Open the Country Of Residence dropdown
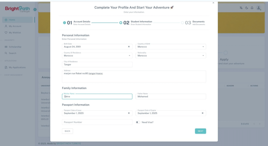 point(129,56)
